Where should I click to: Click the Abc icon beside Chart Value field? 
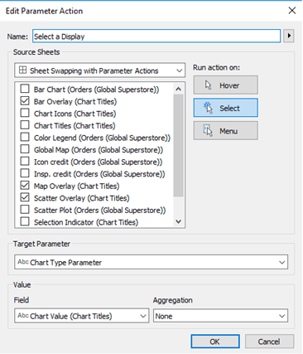[x=23, y=316]
